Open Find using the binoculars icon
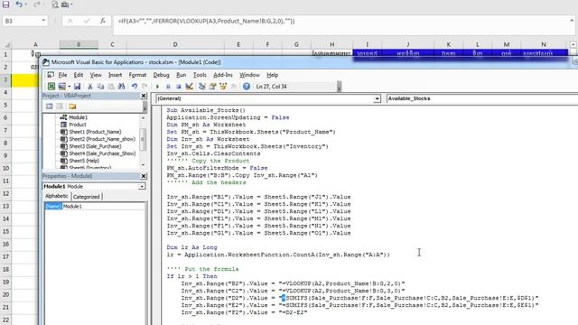The height and width of the screenshot is (325, 578). (121, 87)
